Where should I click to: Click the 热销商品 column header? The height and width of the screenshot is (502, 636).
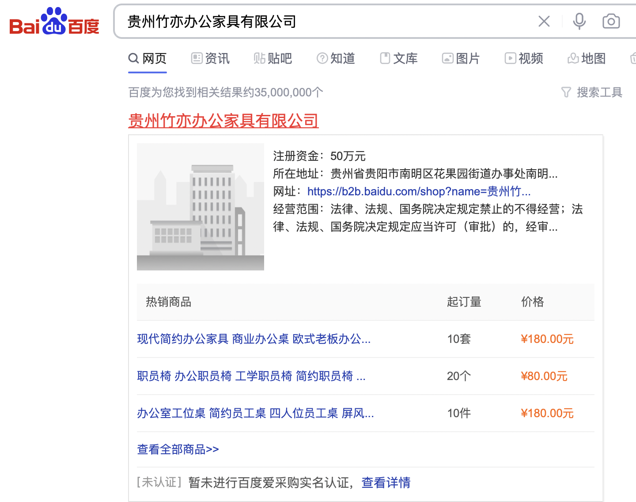coord(169,302)
